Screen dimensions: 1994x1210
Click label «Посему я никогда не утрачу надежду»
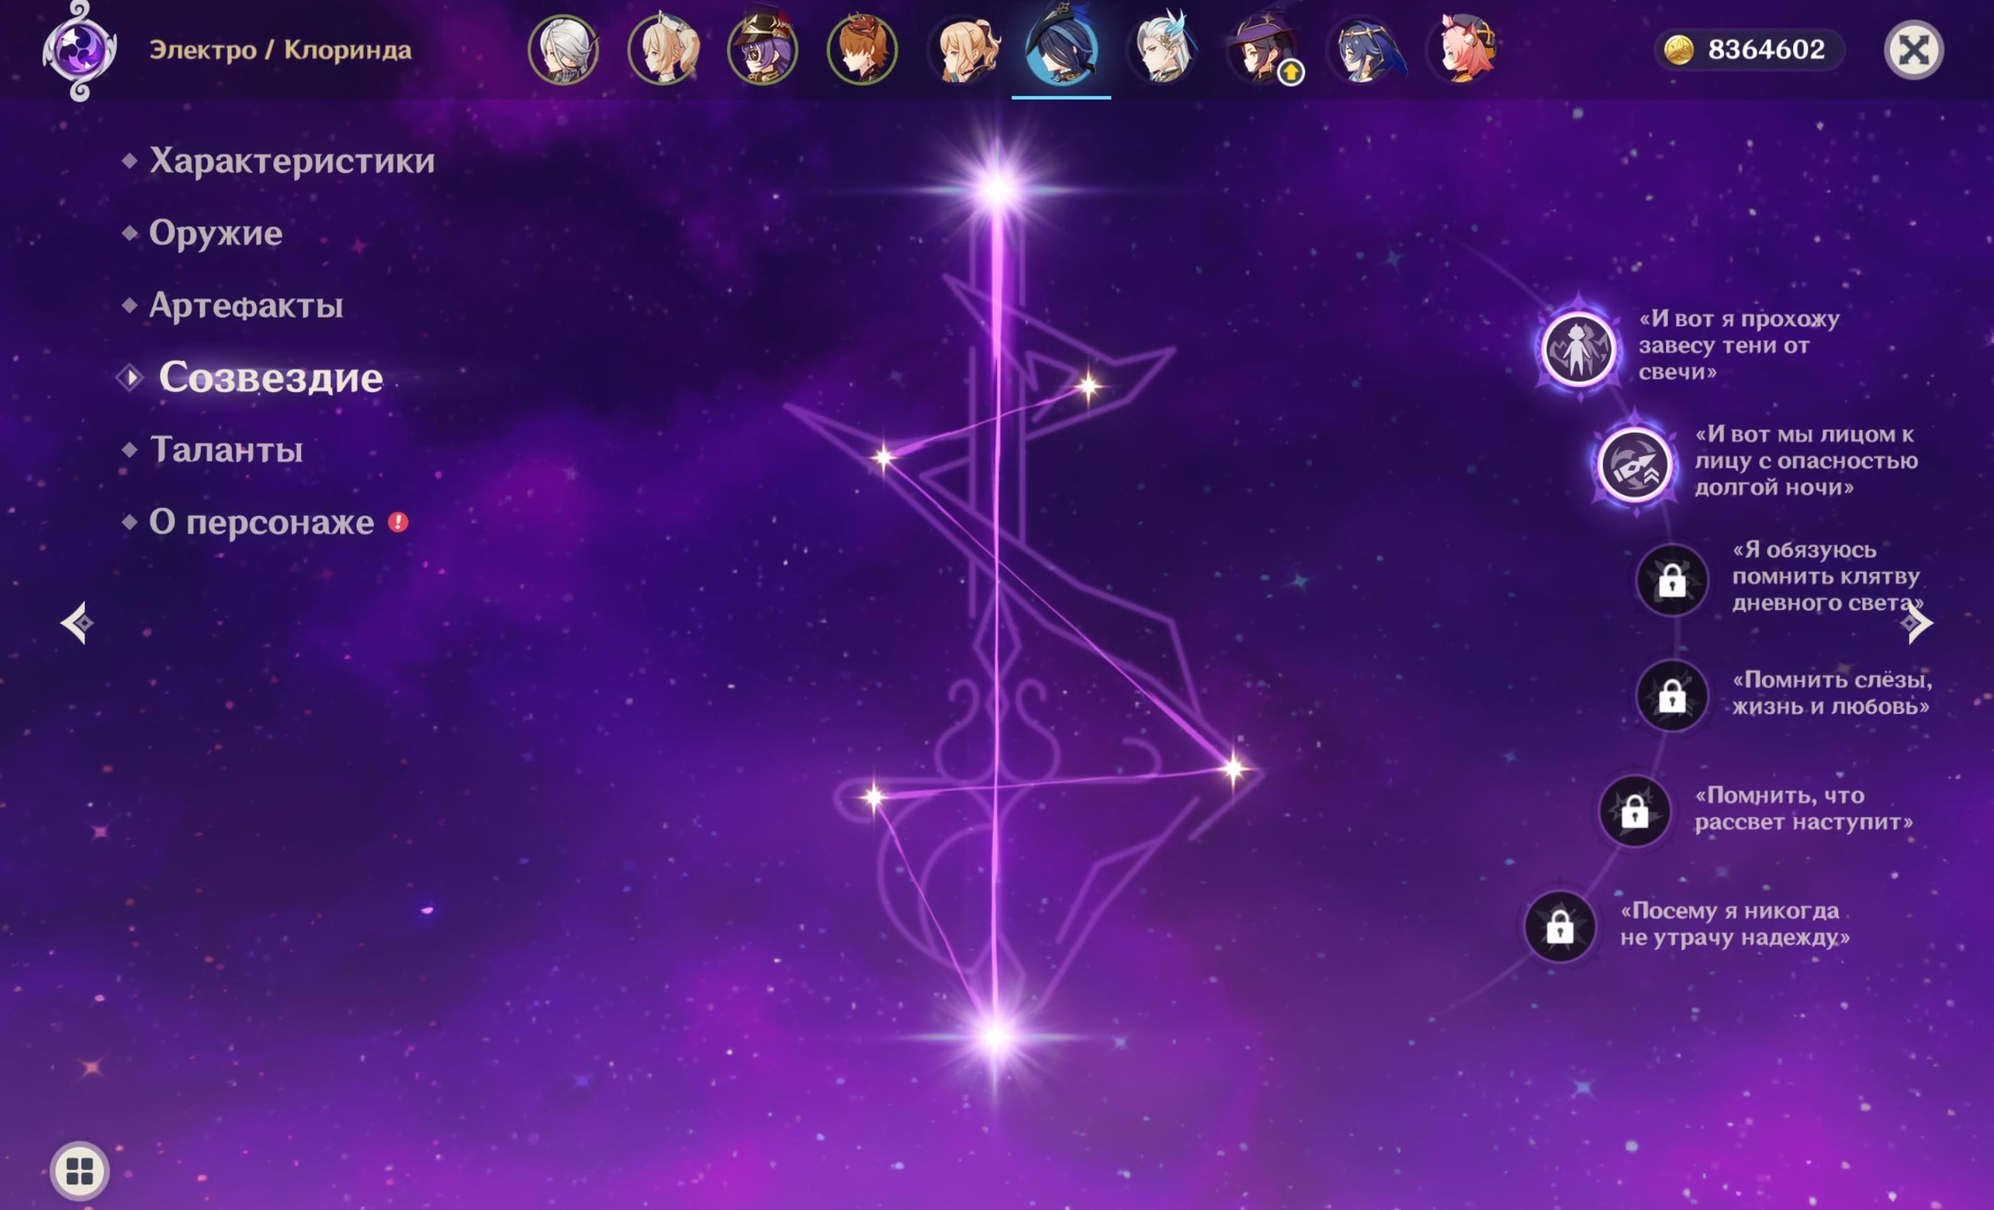click(1734, 923)
